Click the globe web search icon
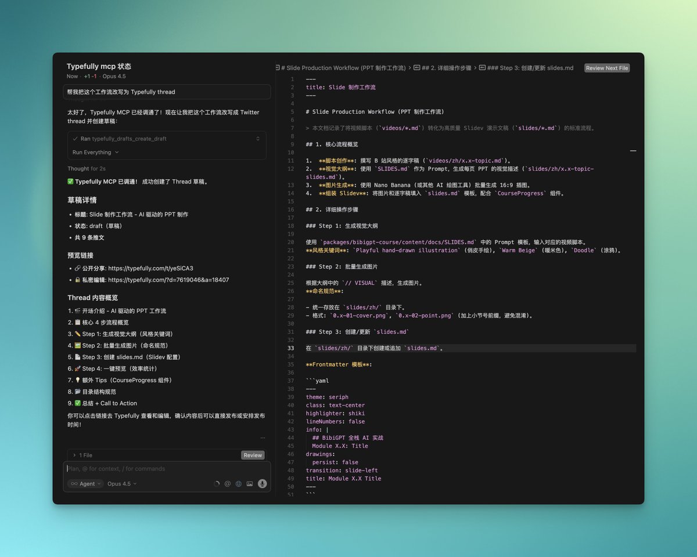697x557 pixels. tap(238, 483)
